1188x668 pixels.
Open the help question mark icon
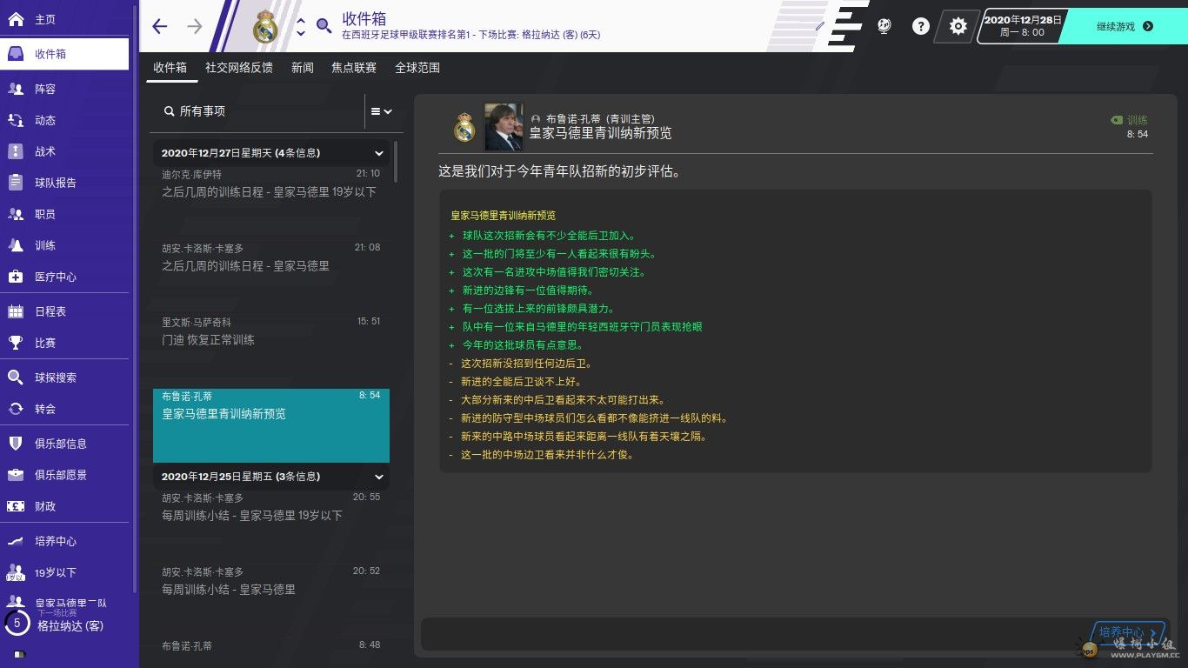pos(920,26)
